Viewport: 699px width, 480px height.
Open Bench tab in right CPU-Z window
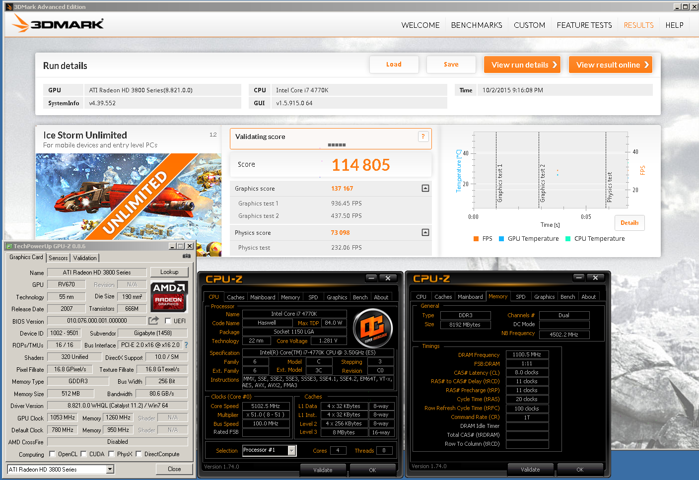(567, 297)
